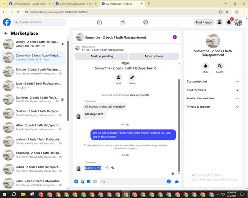Open Iasia conversation in chat list
This screenshot has height=198, width=248.
(33, 86)
